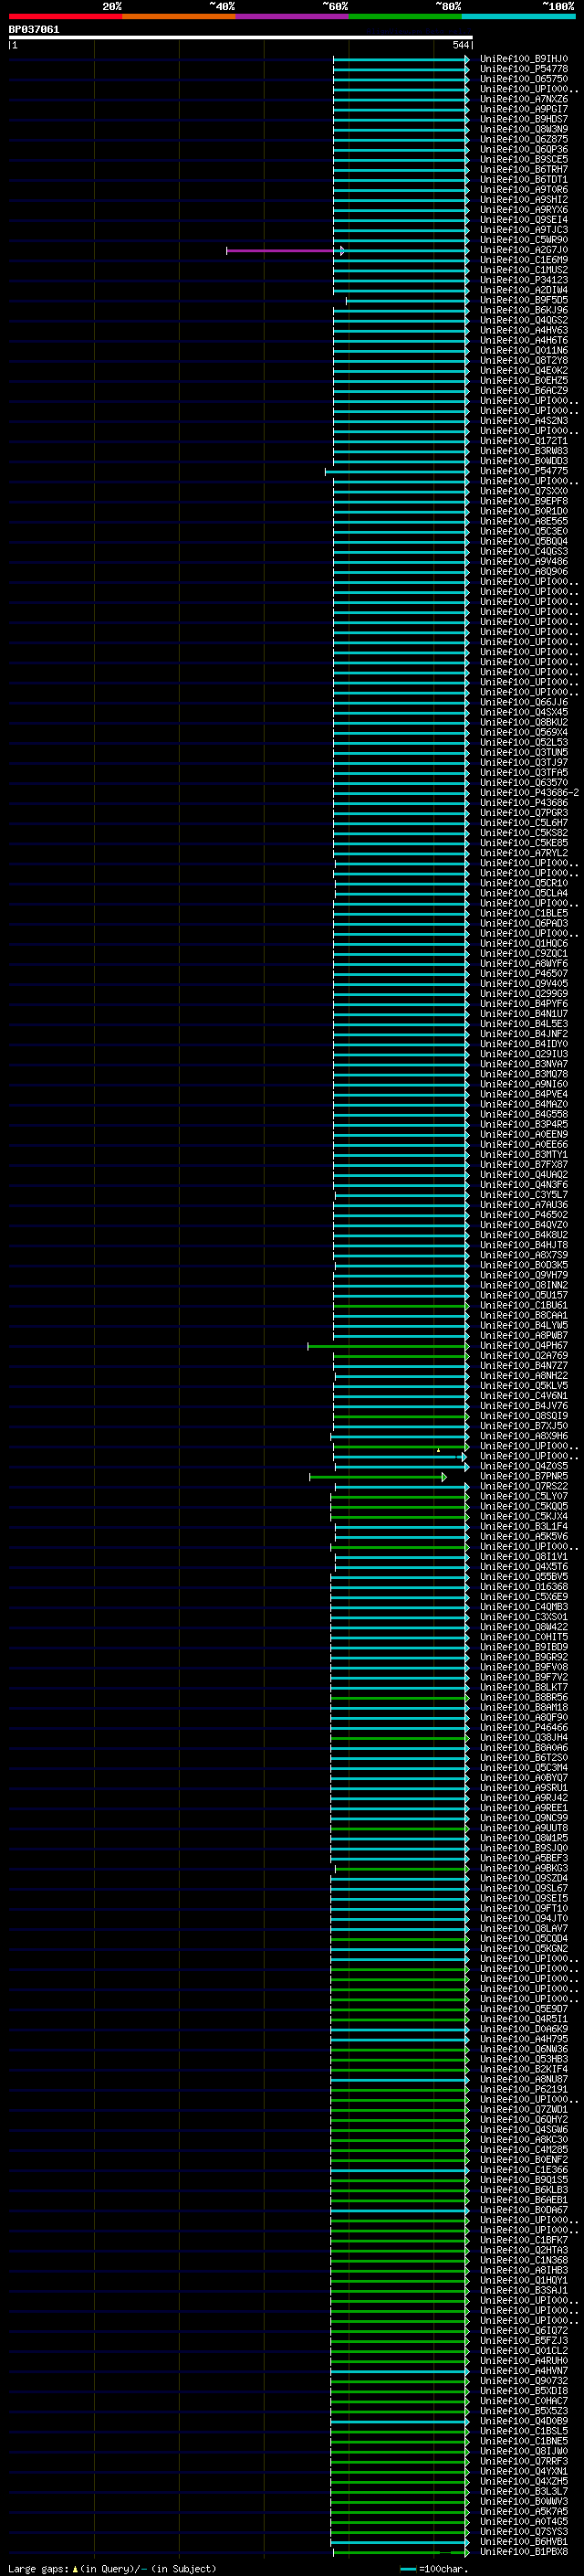Select hit label UniRef100_A4S2N3
This screenshot has width=584, height=2576.
(523, 421)
